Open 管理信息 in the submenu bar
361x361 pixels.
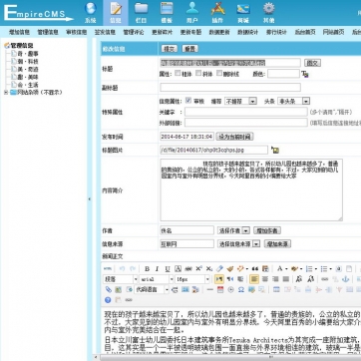48,32
